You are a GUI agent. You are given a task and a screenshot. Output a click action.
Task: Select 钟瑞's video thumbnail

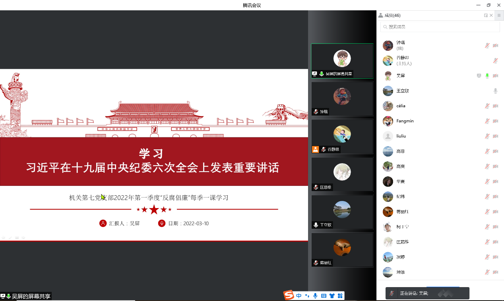point(342,98)
